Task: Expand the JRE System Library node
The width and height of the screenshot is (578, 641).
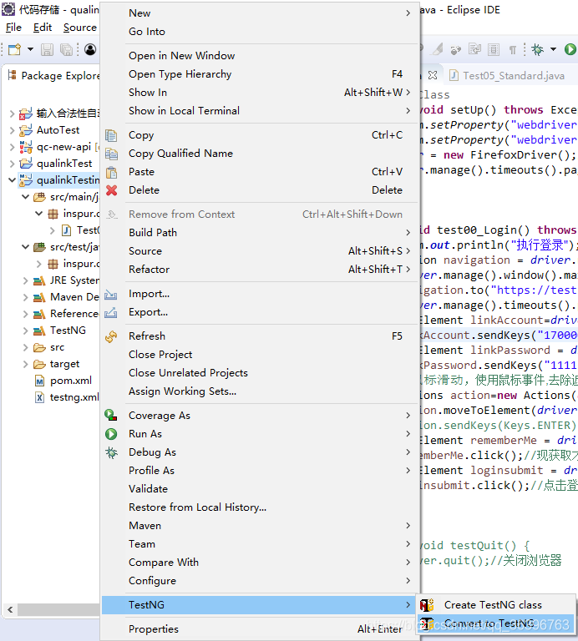Action: 25,280
